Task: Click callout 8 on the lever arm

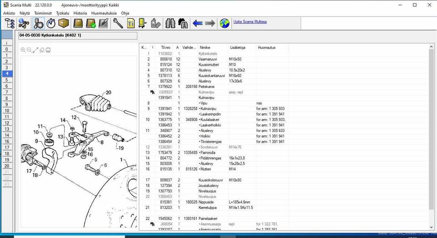Action: (x=102, y=142)
